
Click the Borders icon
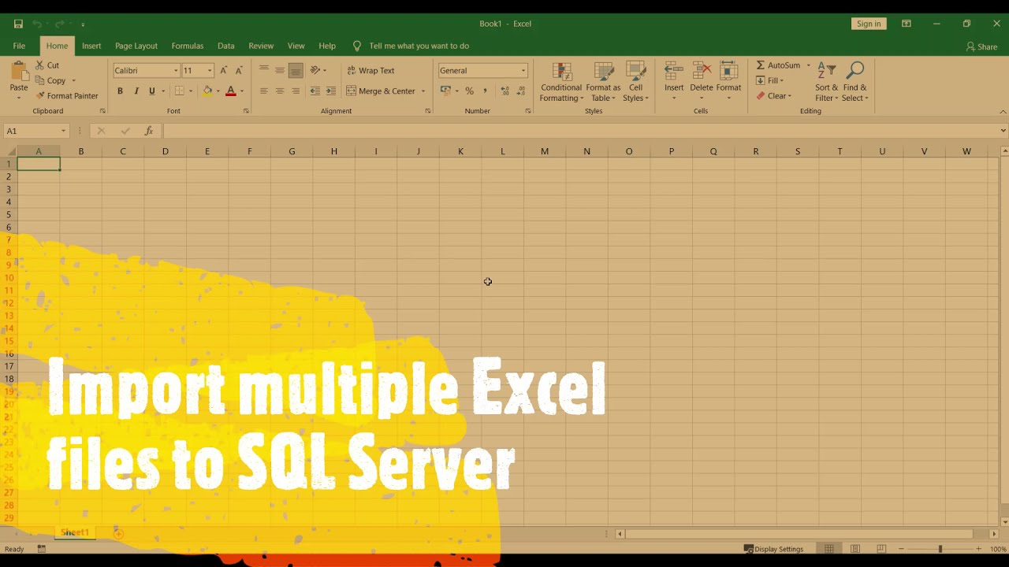180,91
